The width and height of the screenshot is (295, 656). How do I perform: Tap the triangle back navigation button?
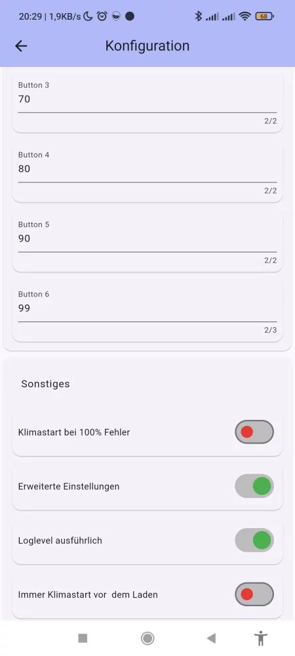212,638
